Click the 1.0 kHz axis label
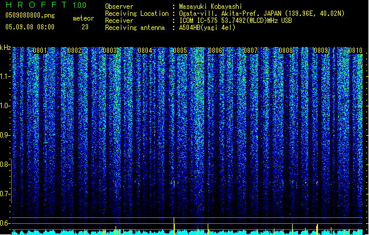 pos(5,106)
